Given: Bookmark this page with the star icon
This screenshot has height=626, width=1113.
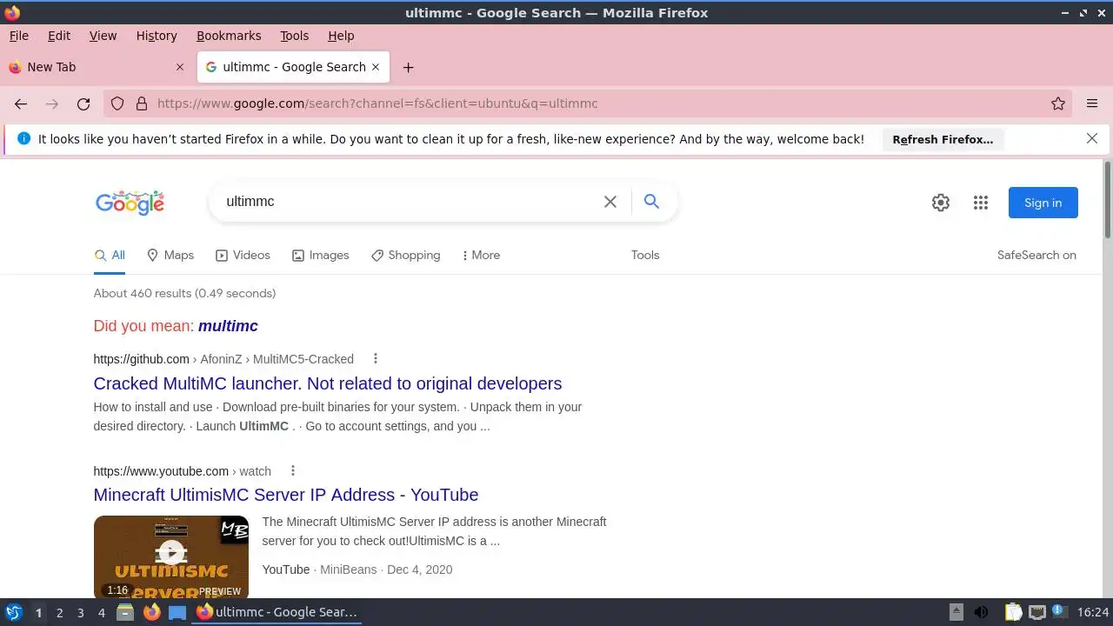Looking at the screenshot, I should [x=1058, y=103].
